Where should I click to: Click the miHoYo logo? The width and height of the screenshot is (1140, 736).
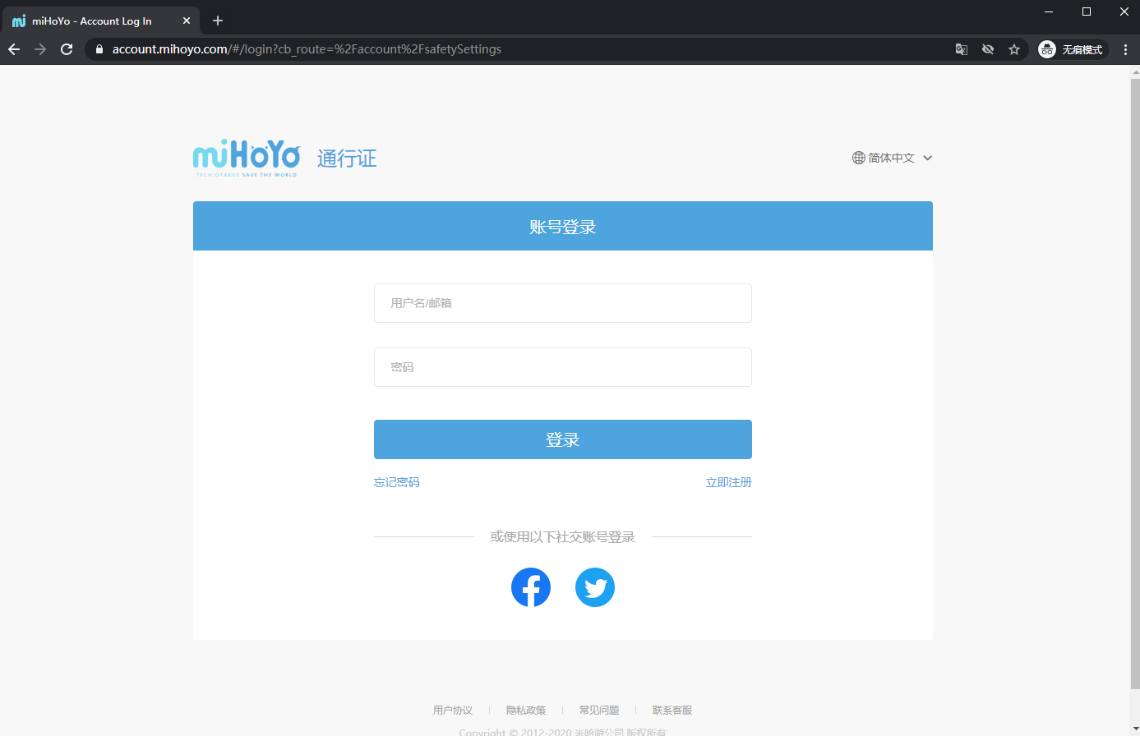(x=246, y=158)
